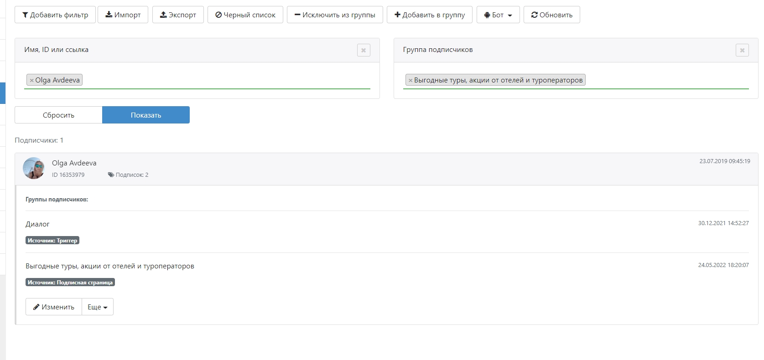Open the Blacklist (Черный список) button
This screenshot has width=764, height=360.
point(245,15)
